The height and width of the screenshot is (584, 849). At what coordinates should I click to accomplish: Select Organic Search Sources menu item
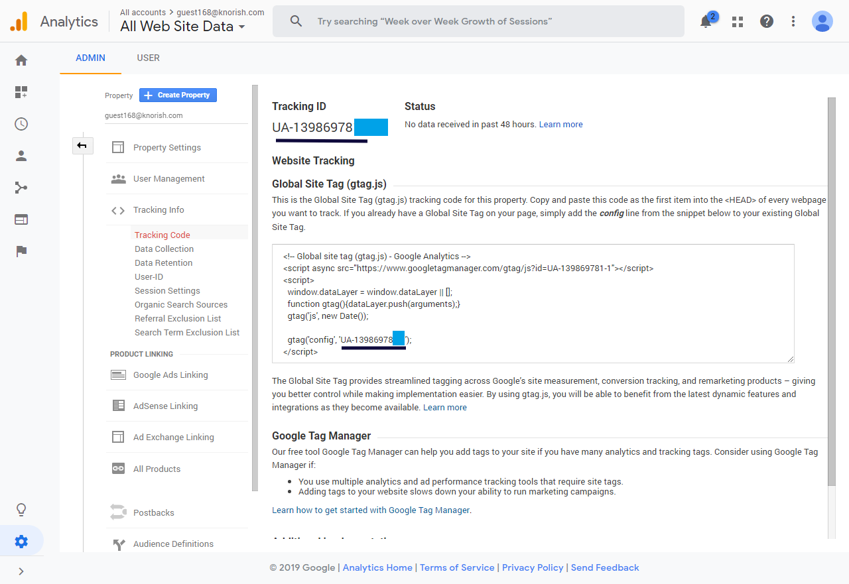click(x=181, y=304)
